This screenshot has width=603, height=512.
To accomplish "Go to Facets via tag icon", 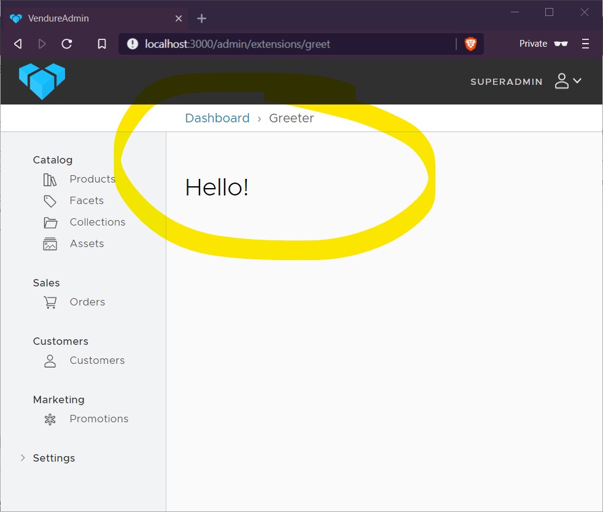I will pyautogui.click(x=50, y=201).
